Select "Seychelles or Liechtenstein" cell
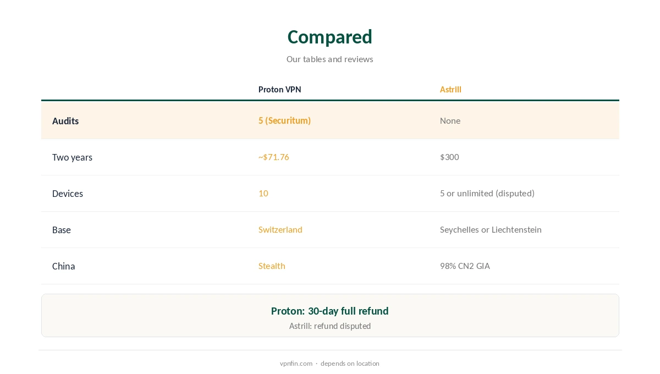This screenshot has height=374, width=660. (491, 230)
